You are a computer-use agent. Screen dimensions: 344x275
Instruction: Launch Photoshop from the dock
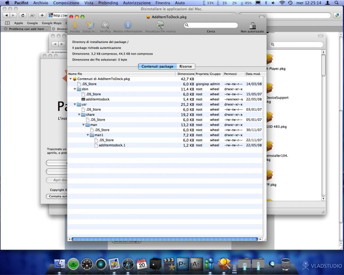coord(183,264)
